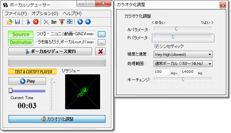231x133 pixels.
Task: Browse for the Source file
Action: (101, 34)
